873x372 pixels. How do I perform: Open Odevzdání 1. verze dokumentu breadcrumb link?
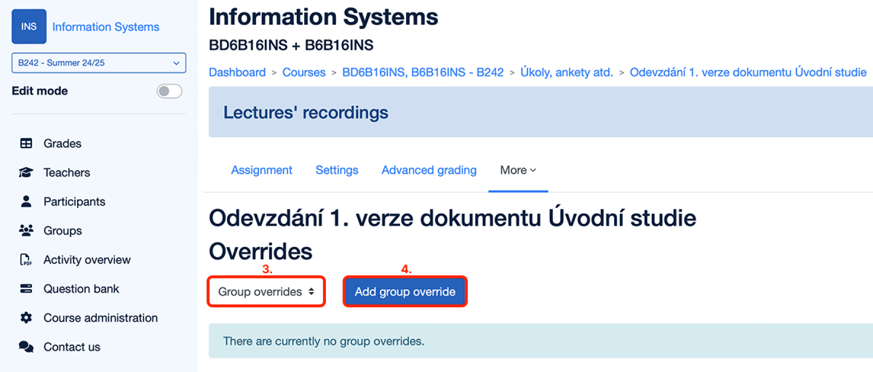(x=748, y=72)
